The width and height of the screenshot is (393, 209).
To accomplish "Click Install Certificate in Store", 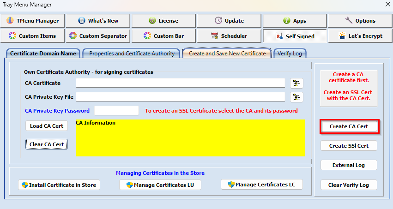I will point(59,185).
